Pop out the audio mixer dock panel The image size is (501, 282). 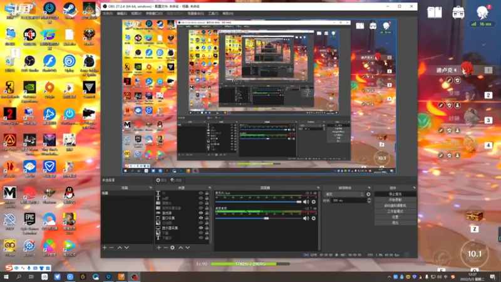[318, 187]
